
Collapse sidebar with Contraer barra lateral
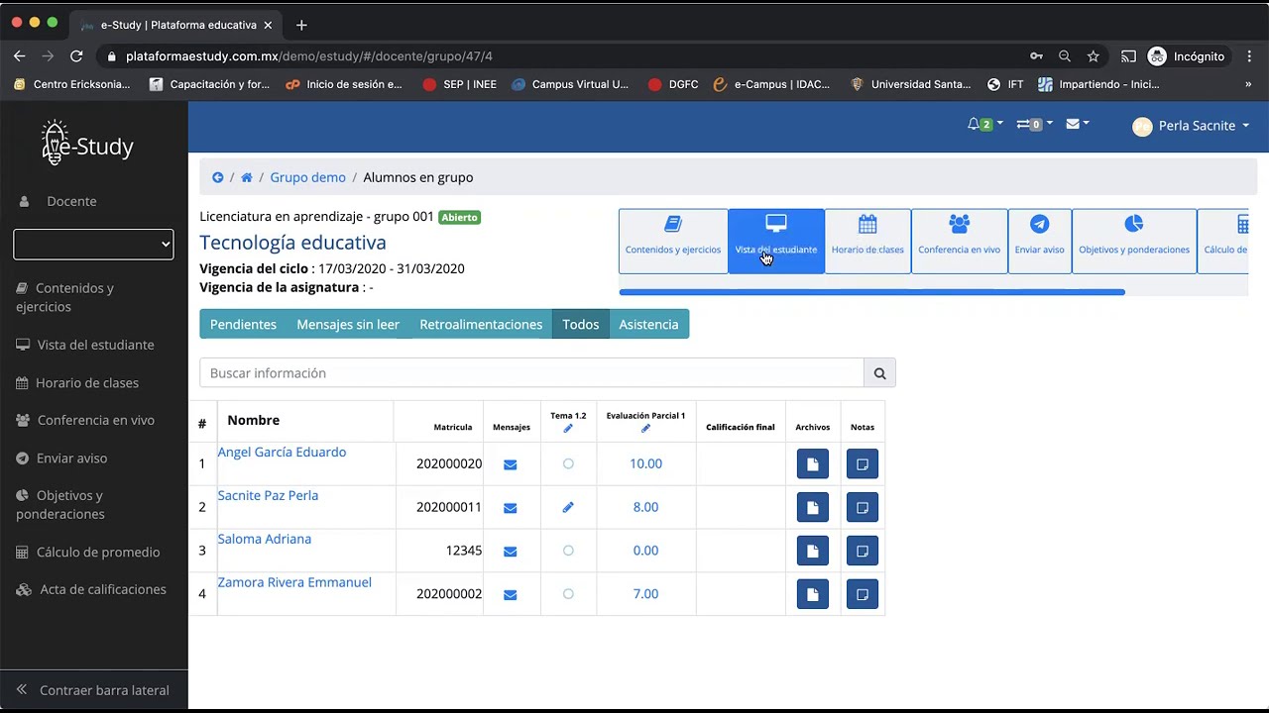click(x=93, y=690)
